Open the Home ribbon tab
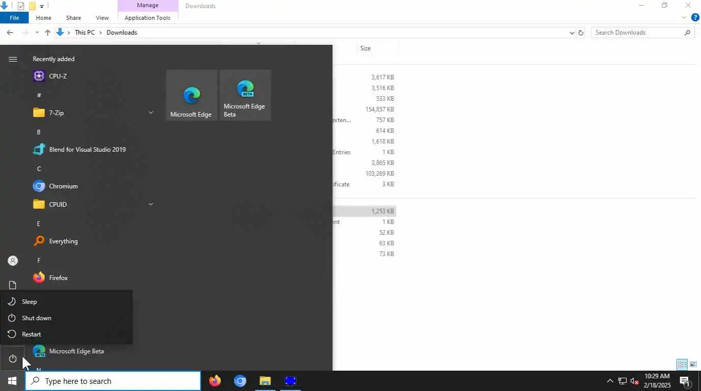This screenshot has height=391, width=701. (x=43, y=18)
